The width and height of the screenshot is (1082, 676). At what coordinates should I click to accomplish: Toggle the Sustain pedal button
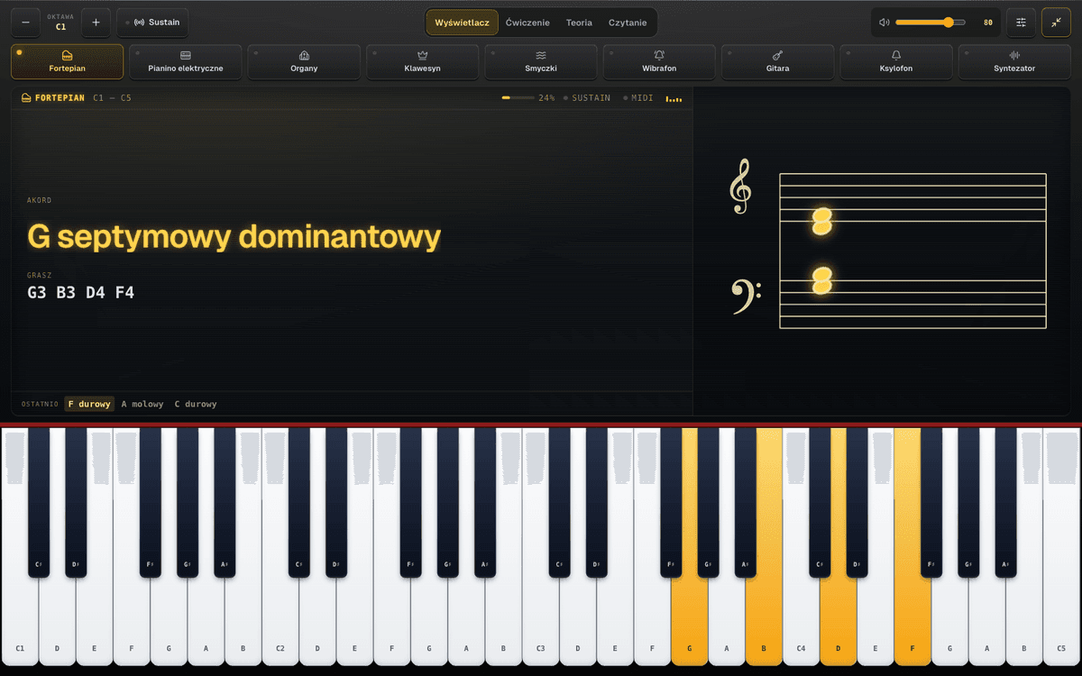pyautogui.click(x=153, y=23)
